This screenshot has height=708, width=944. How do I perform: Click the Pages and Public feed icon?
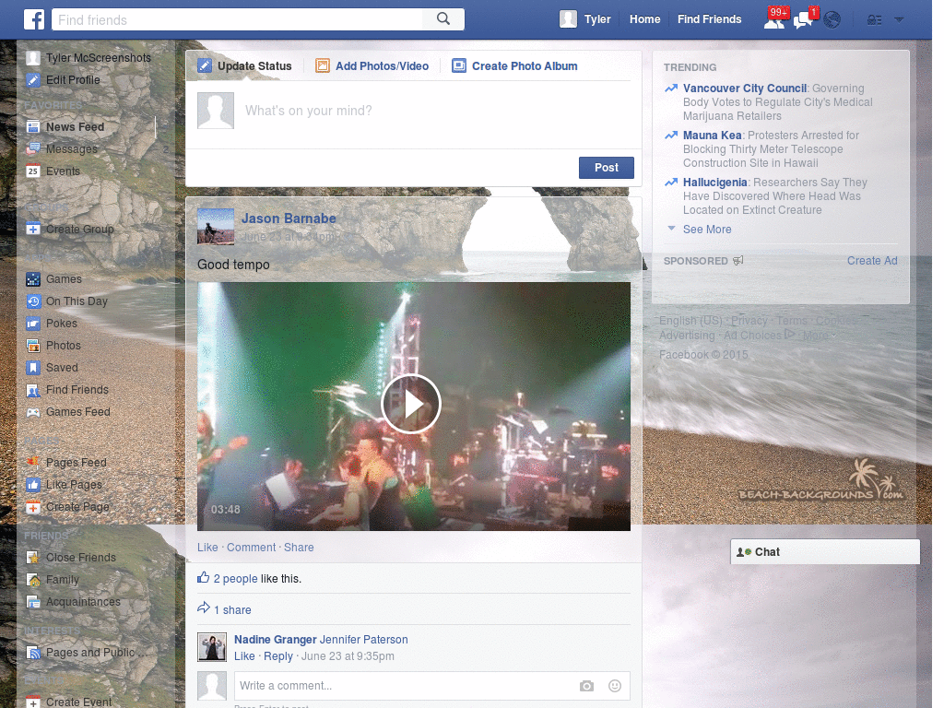pos(33,653)
